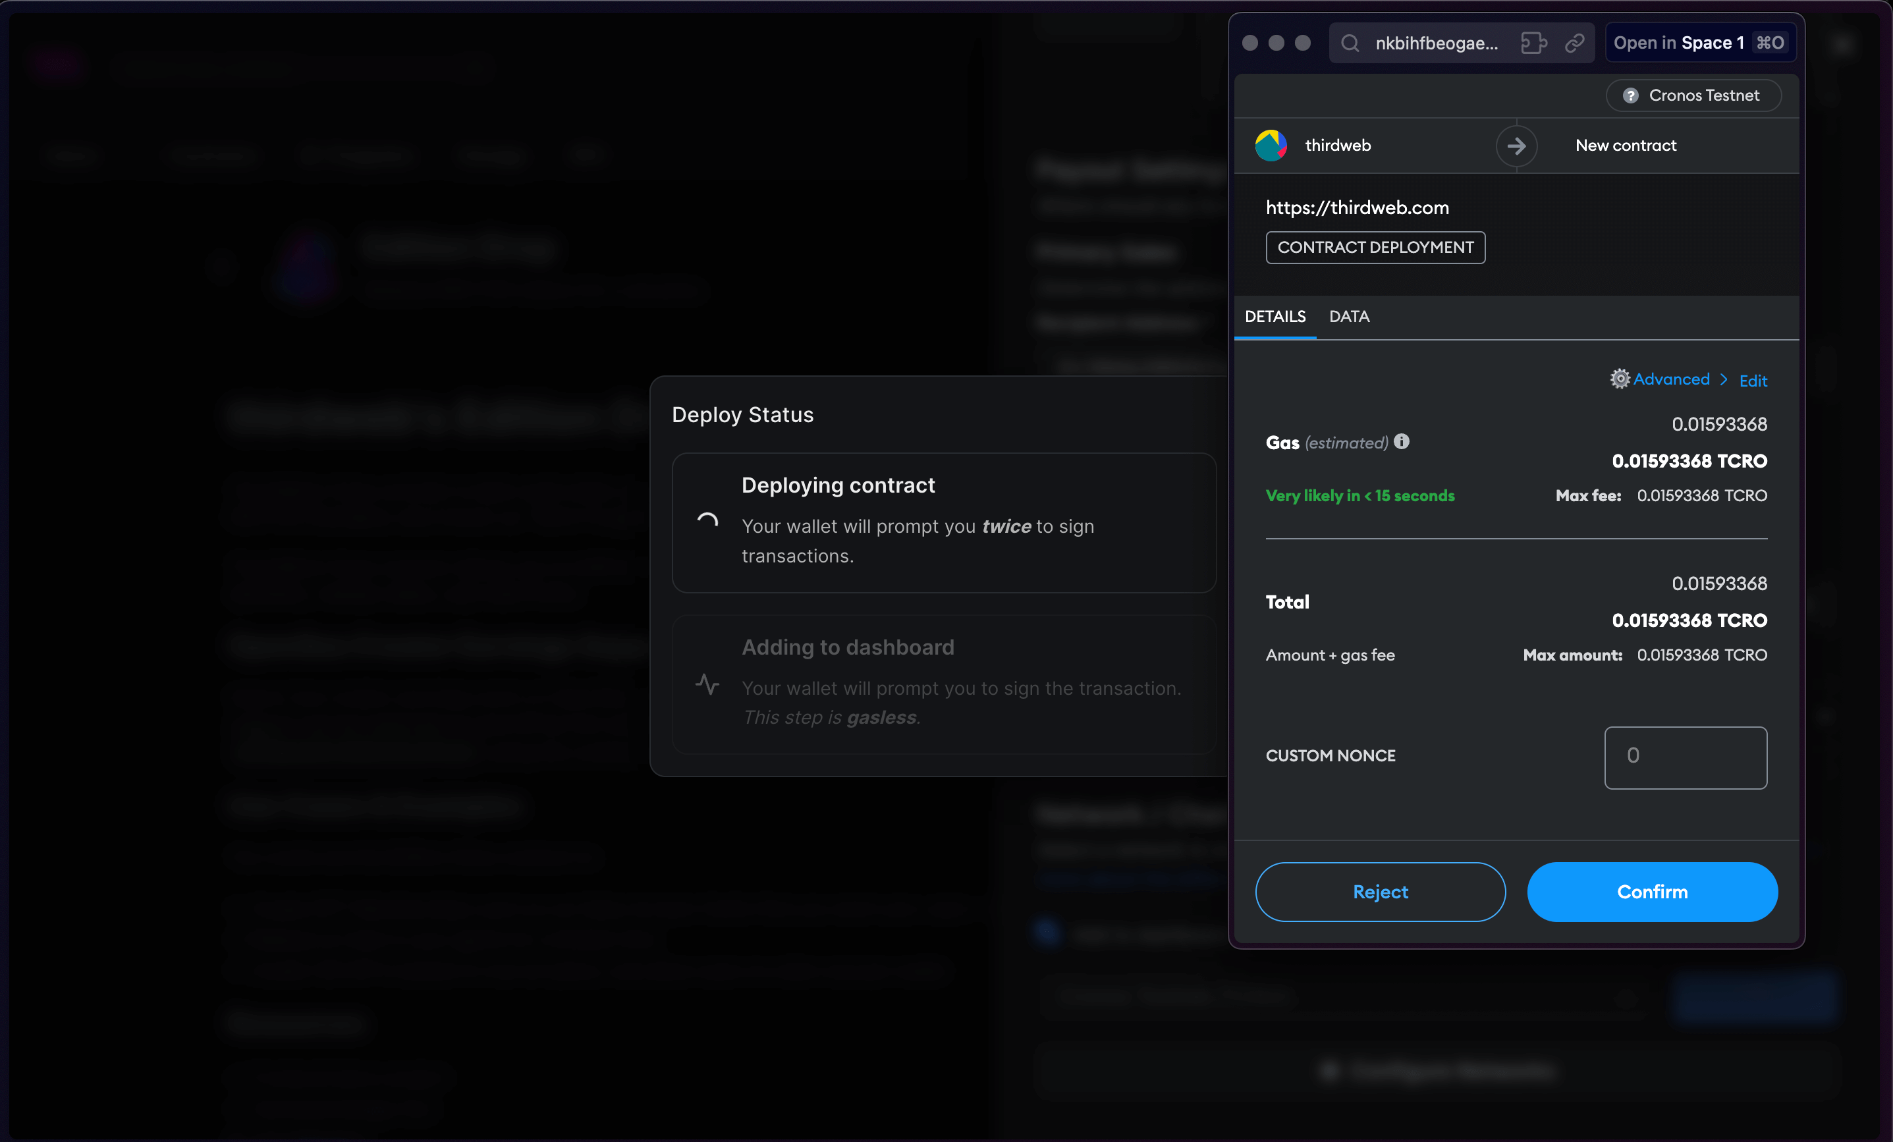Click the question mark on Cronos Testnet badge
This screenshot has width=1893, height=1142.
(1632, 95)
